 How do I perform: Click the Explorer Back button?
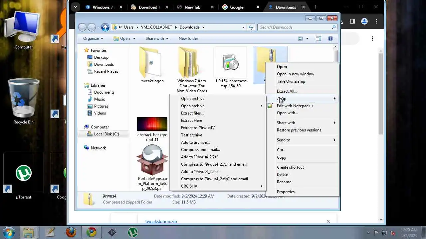tap(82, 27)
